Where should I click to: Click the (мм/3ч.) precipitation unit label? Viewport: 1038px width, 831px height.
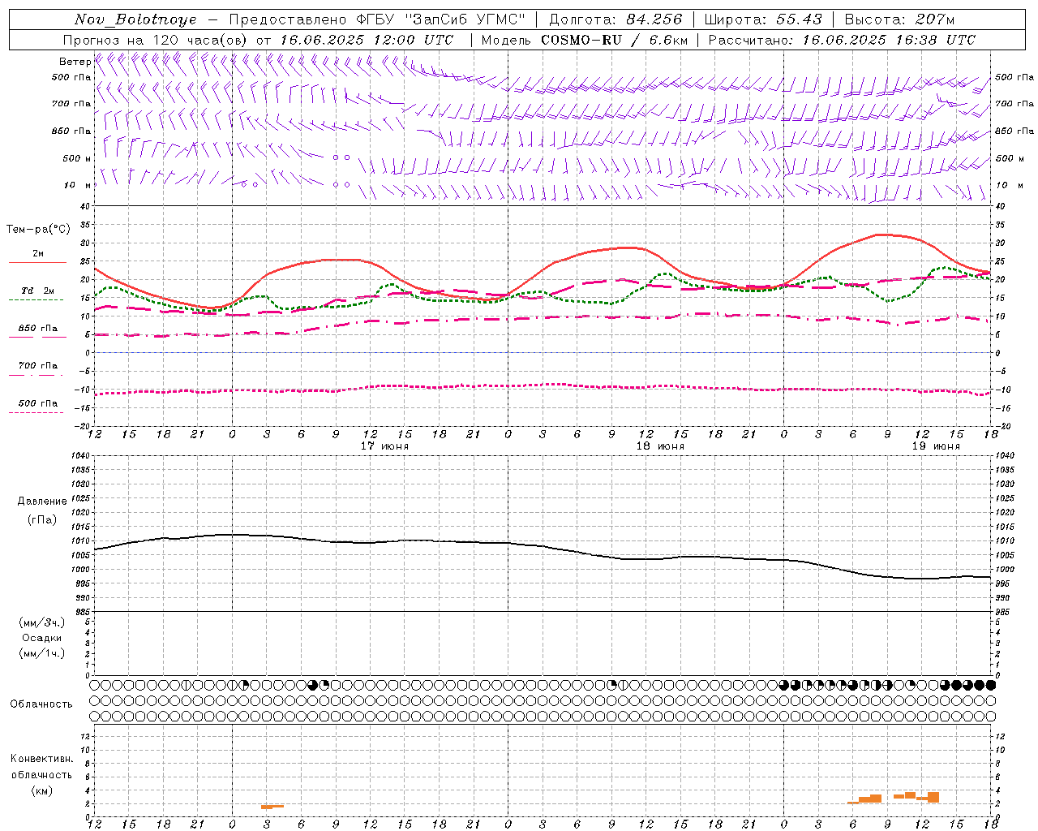(x=42, y=623)
